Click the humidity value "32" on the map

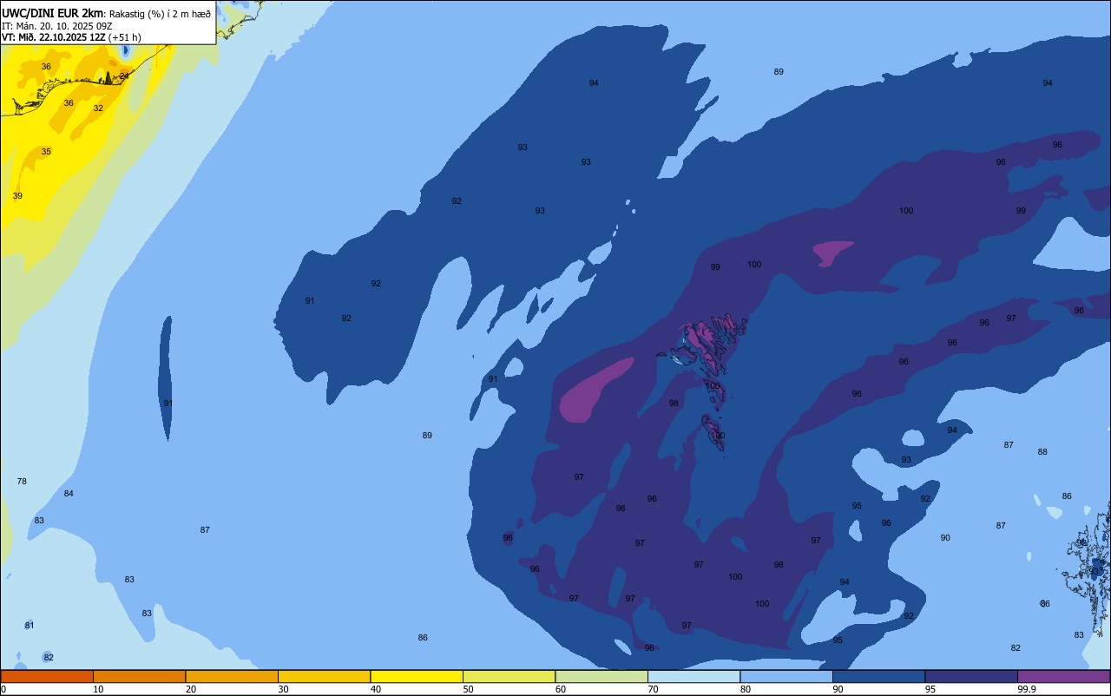[x=98, y=108]
